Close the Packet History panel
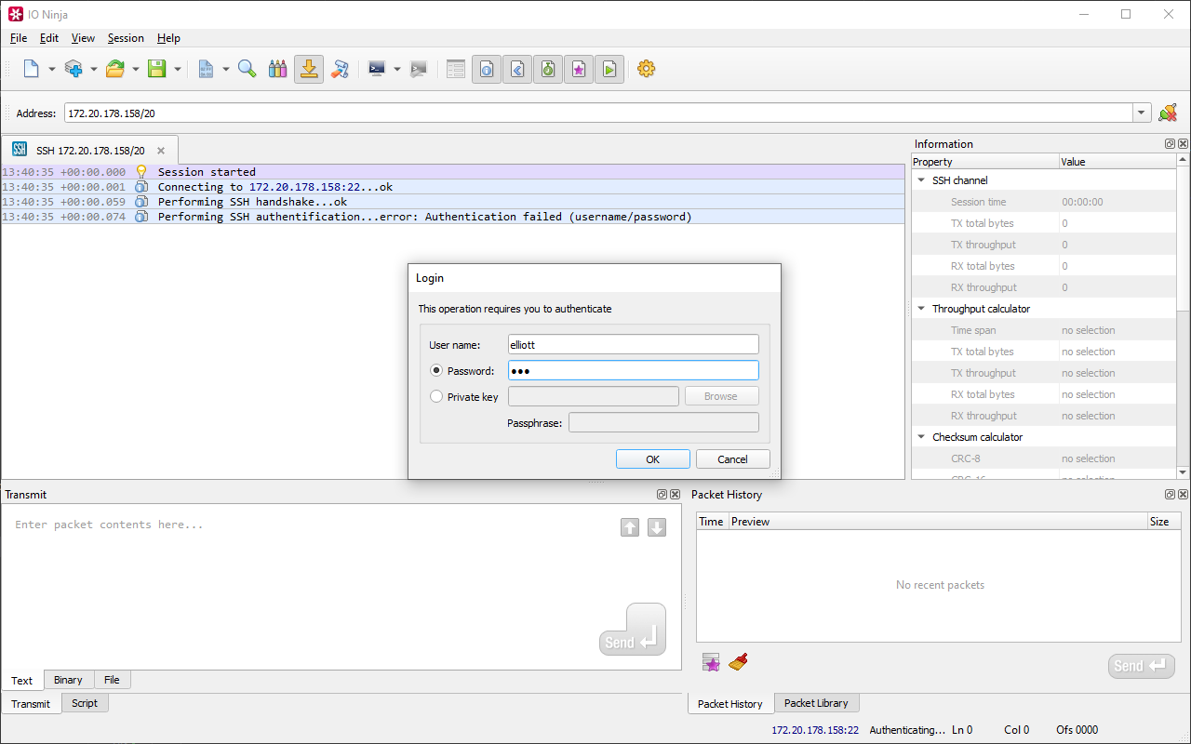The image size is (1191, 744). 1183,495
